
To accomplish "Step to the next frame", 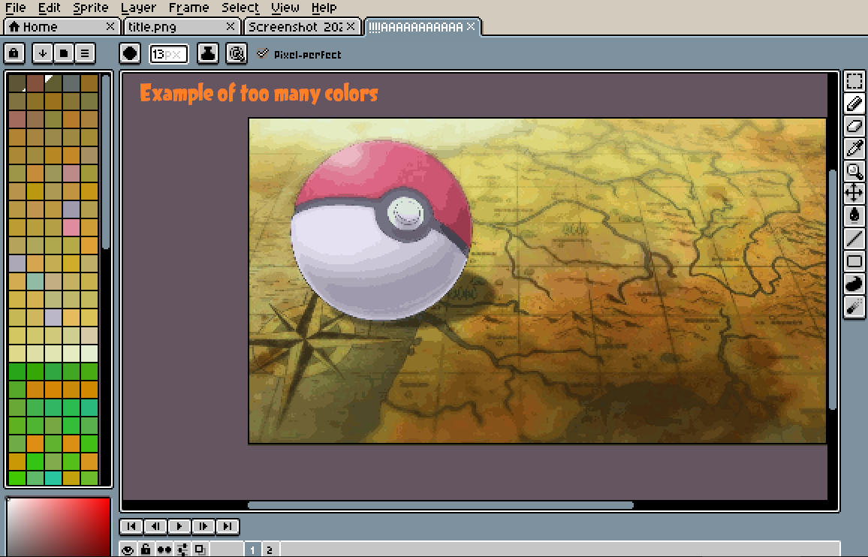I will tap(203, 526).
